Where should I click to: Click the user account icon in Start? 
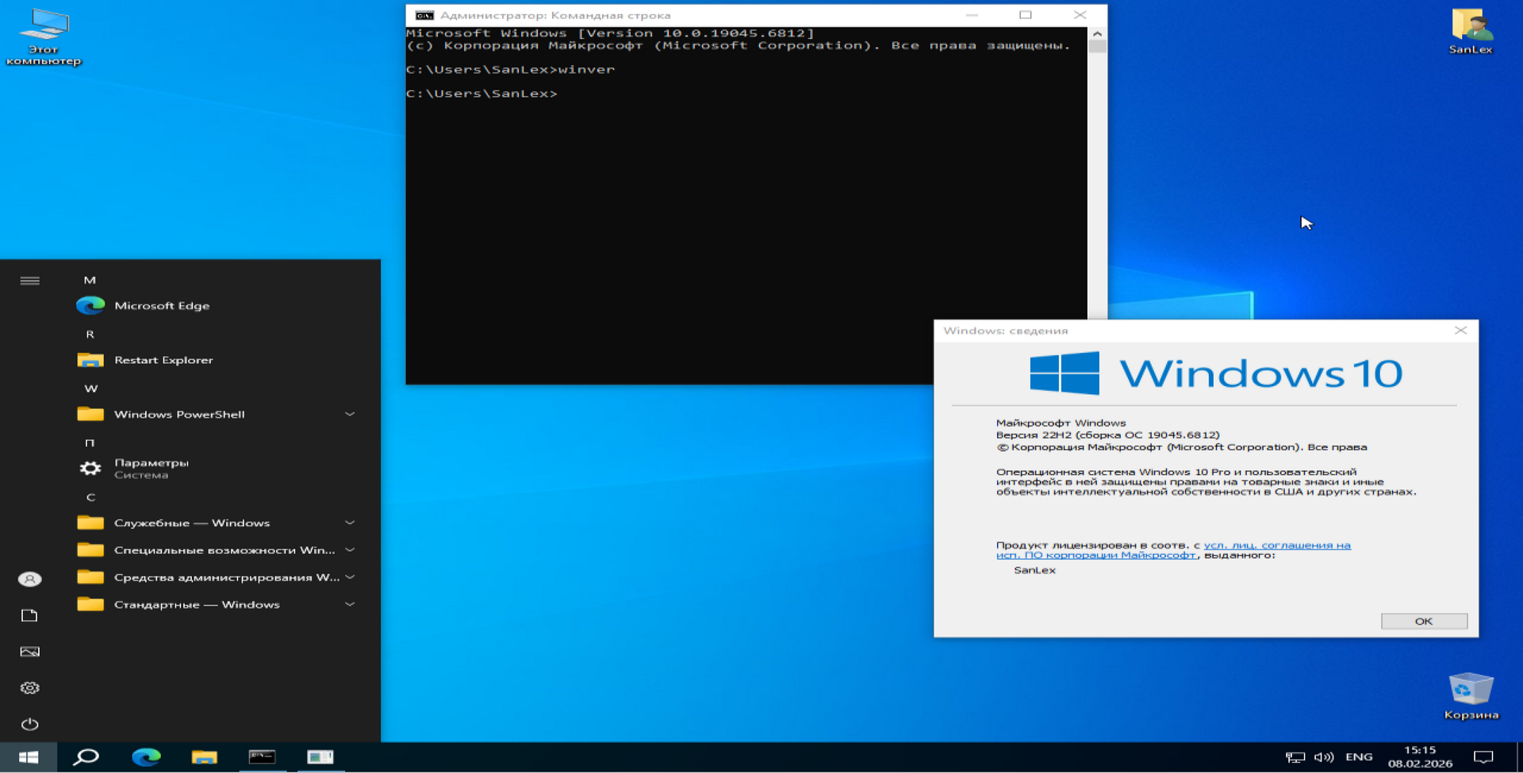click(x=29, y=580)
